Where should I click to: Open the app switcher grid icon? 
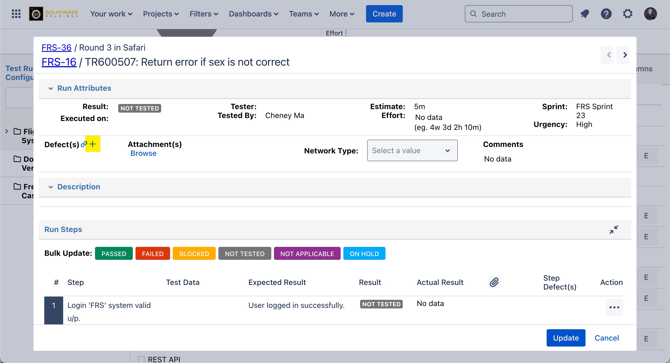click(16, 14)
